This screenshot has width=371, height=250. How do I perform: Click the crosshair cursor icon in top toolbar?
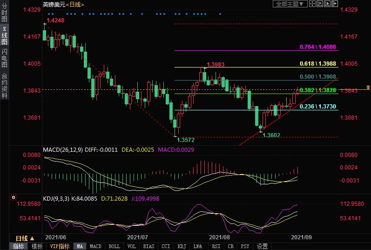[x=312, y=4]
